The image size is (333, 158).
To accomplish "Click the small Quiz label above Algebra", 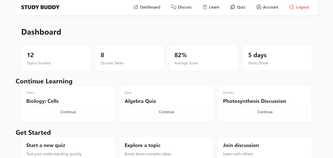I will (128, 93).
